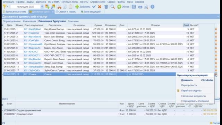
Task: Switch to the Выписанные счета tab
Action: [15, 12]
